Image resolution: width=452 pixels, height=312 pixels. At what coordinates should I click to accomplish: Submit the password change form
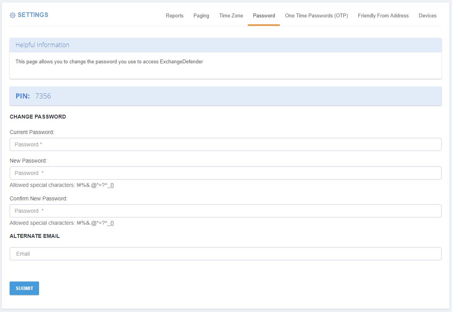[24, 288]
